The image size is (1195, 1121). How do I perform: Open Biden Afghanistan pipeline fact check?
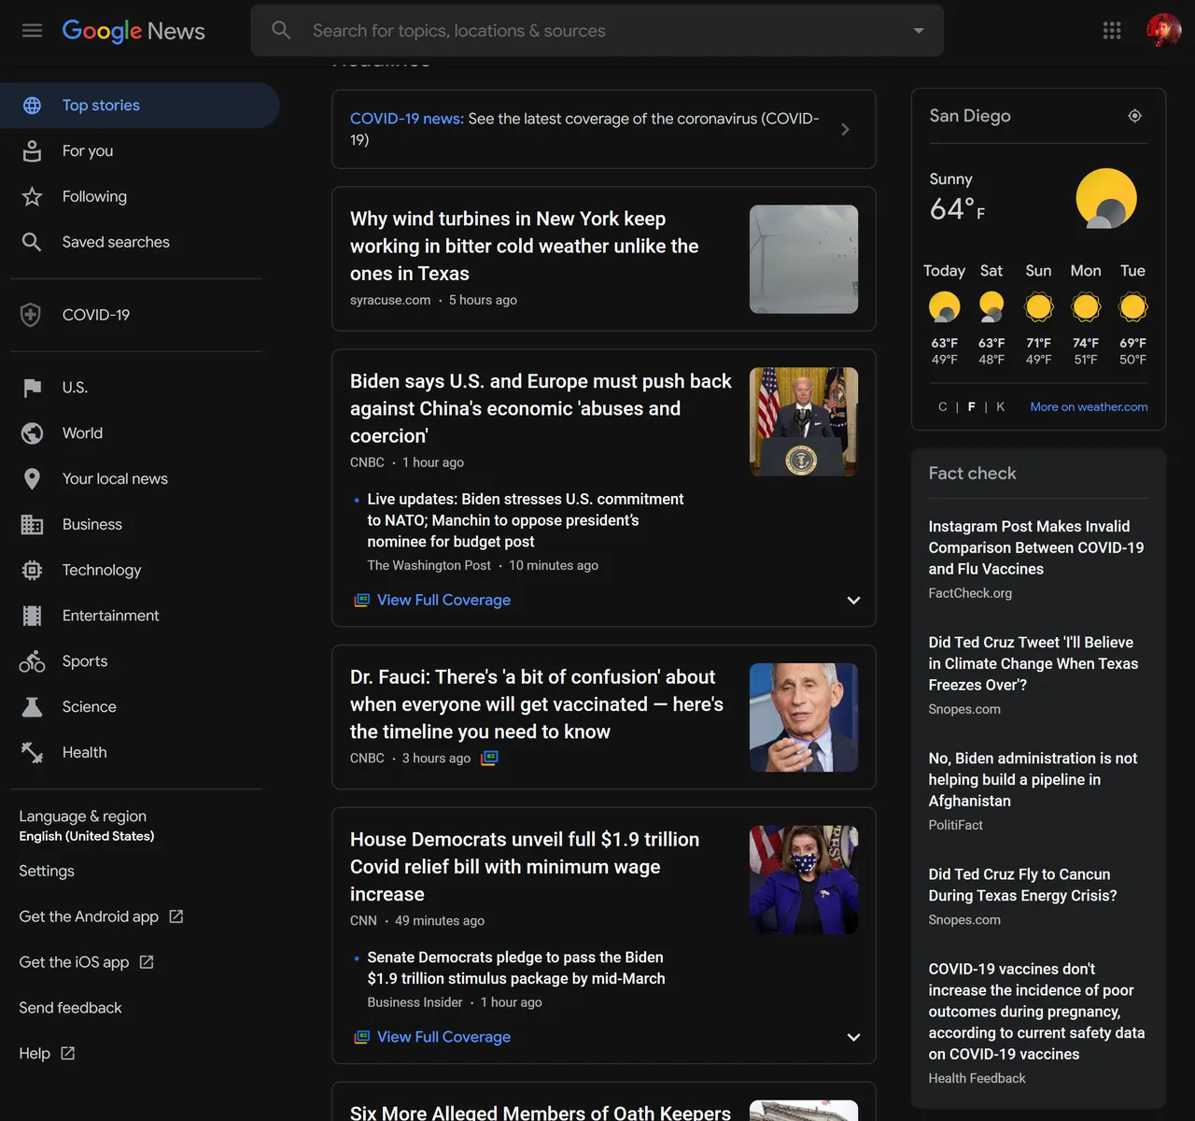(1033, 779)
